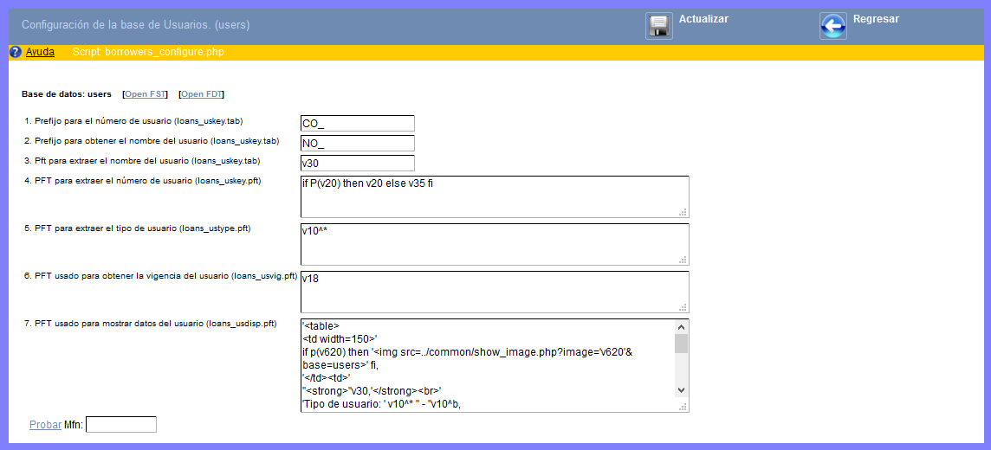The width and height of the screenshot is (991, 450).
Task: Select the user number prefix field containing CO_
Action: point(357,124)
